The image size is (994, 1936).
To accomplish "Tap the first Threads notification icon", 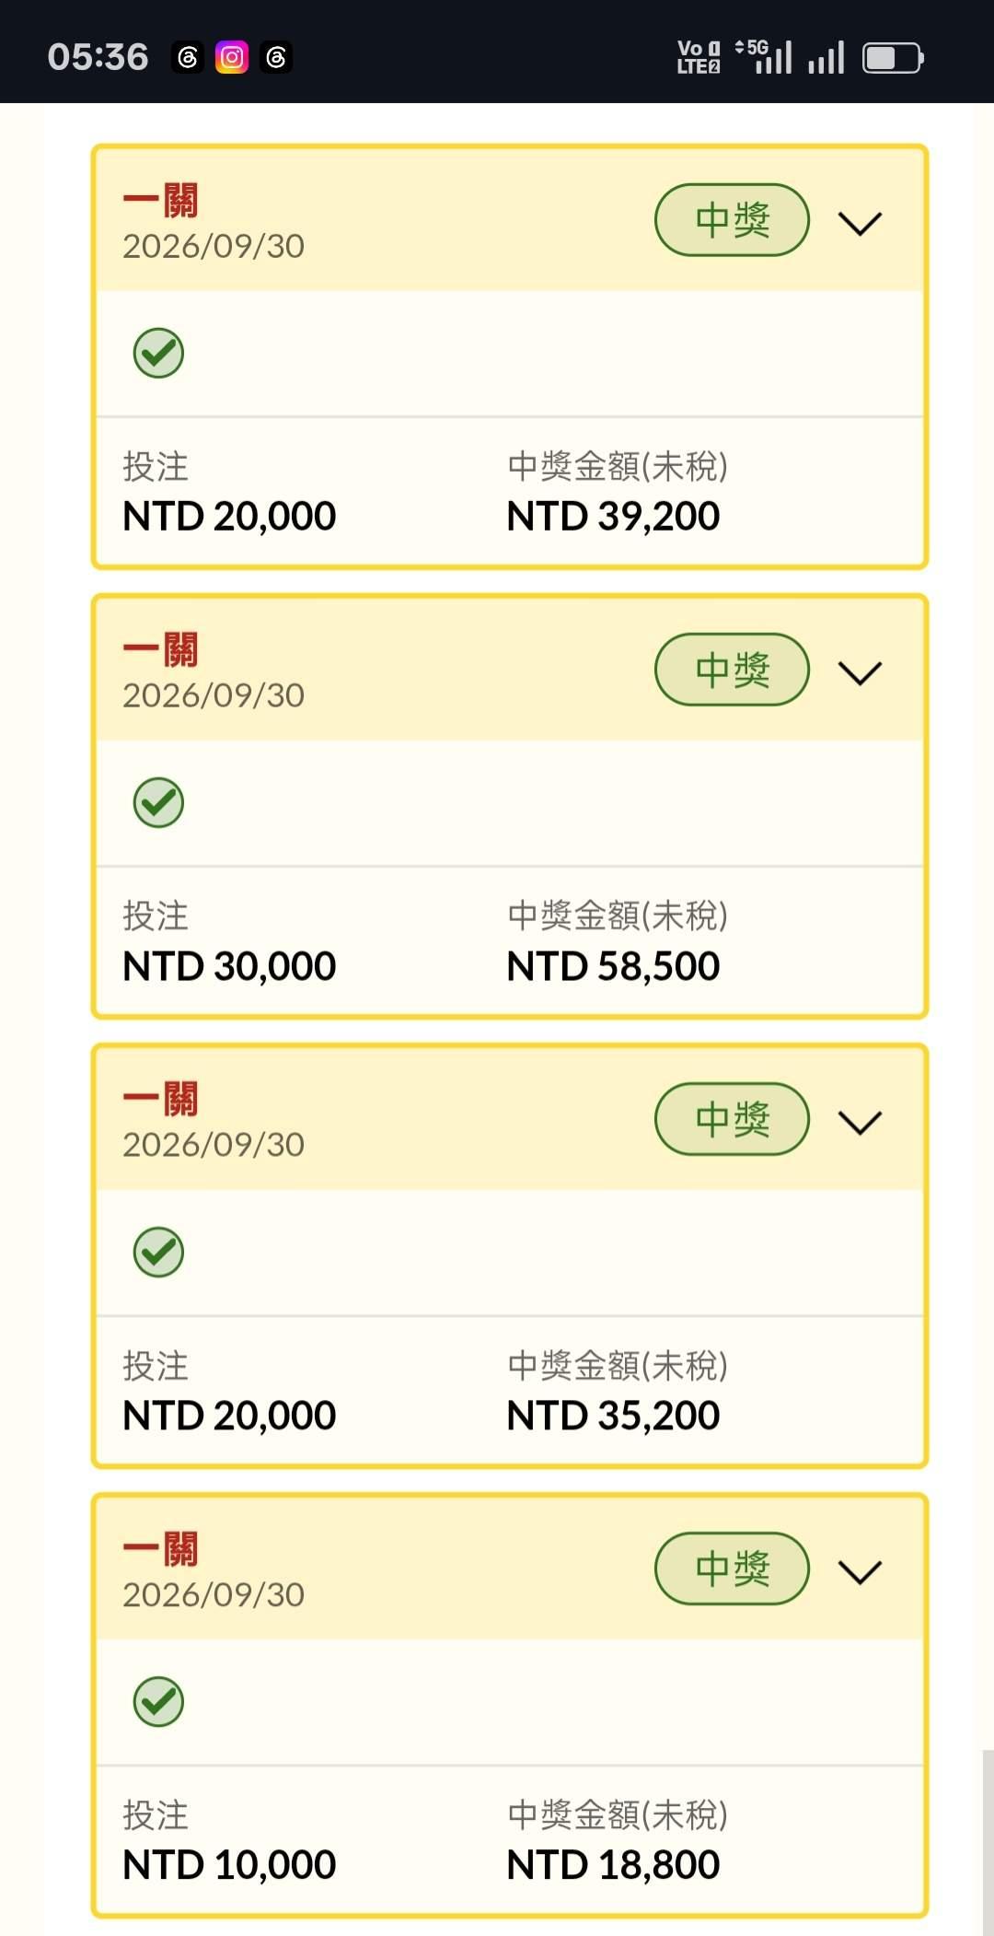I will pos(188,58).
